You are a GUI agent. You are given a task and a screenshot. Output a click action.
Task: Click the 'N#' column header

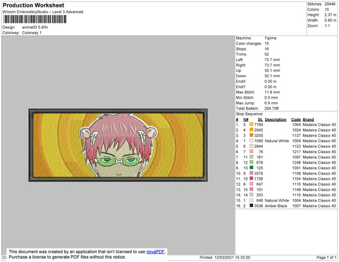[x=246, y=120]
